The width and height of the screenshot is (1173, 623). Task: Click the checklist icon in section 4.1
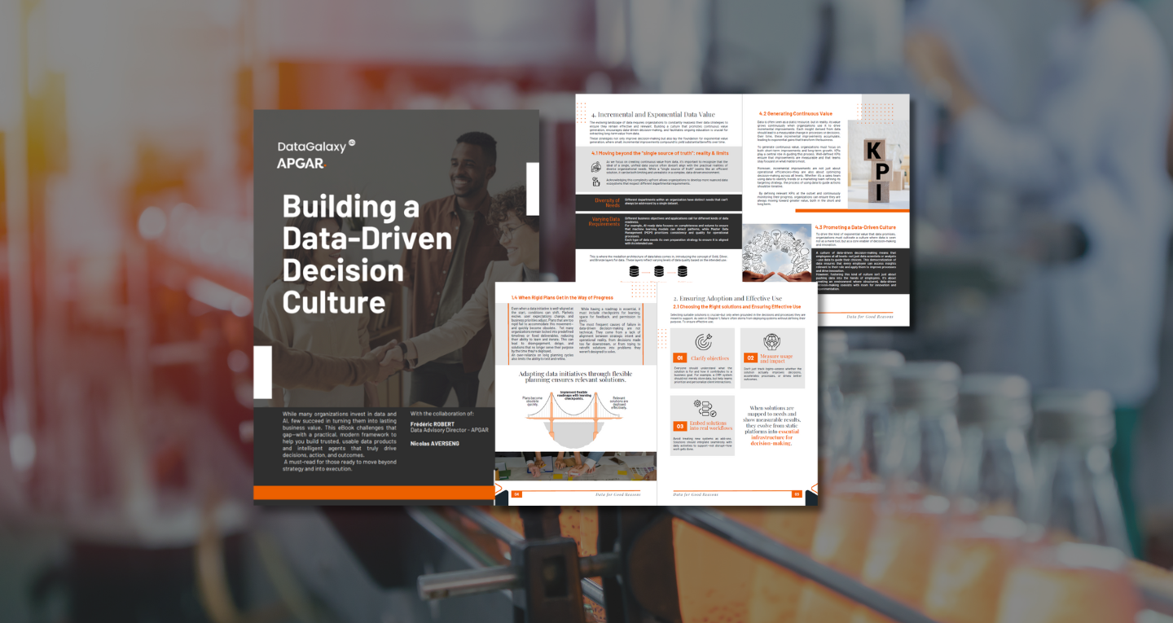tap(595, 182)
